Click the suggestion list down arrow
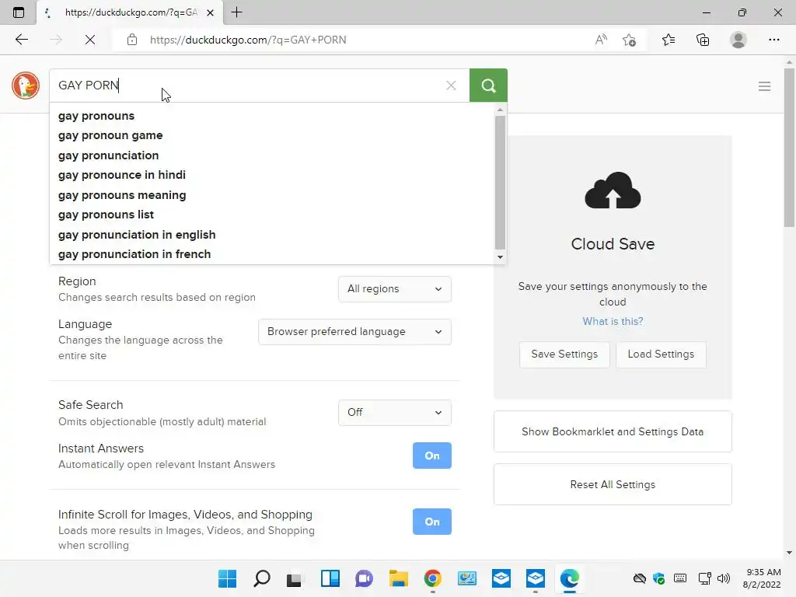Screen dimensions: 796x597 point(500,257)
